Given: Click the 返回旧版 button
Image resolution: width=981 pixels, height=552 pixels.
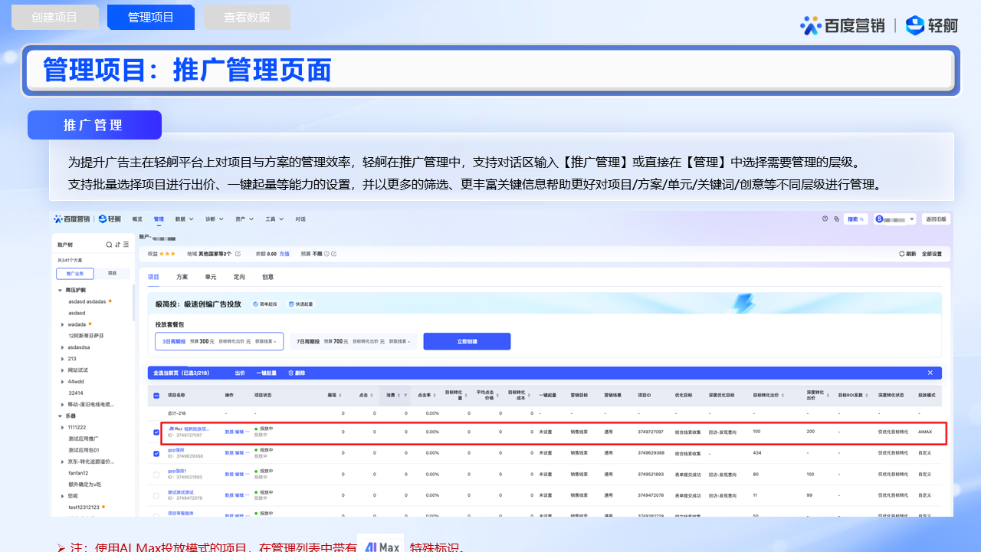Looking at the screenshot, I should (x=936, y=219).
